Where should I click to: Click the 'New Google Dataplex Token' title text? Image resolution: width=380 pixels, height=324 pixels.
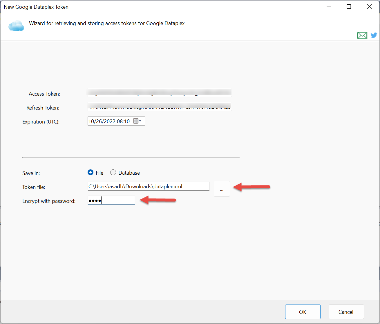pyautogui.click(x=36, y=7)
